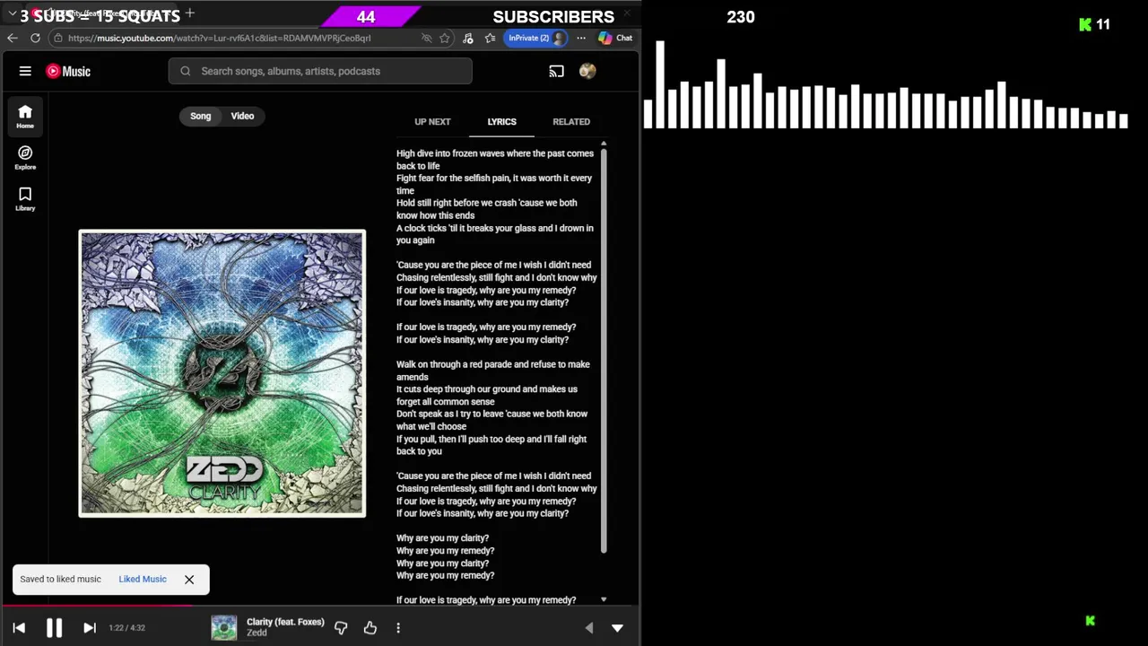1148x646 pixels.
Task: Open the song three-dot action menu
Action: (x=398, y=628)
